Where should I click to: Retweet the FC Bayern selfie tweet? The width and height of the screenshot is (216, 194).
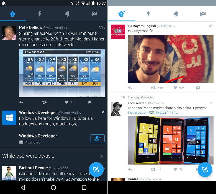[x=153, y=88]
